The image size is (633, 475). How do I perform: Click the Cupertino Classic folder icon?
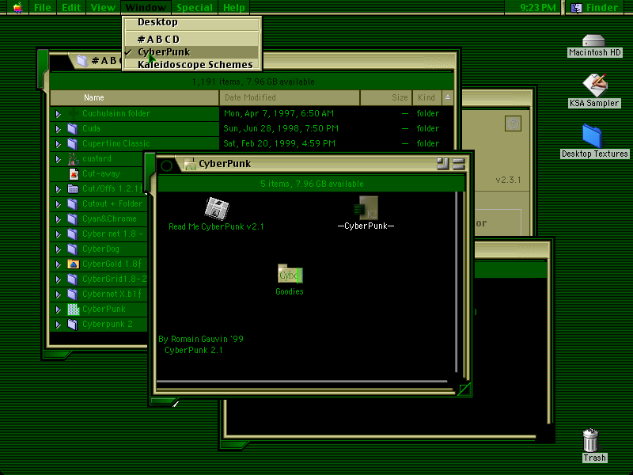coord(73,143)
